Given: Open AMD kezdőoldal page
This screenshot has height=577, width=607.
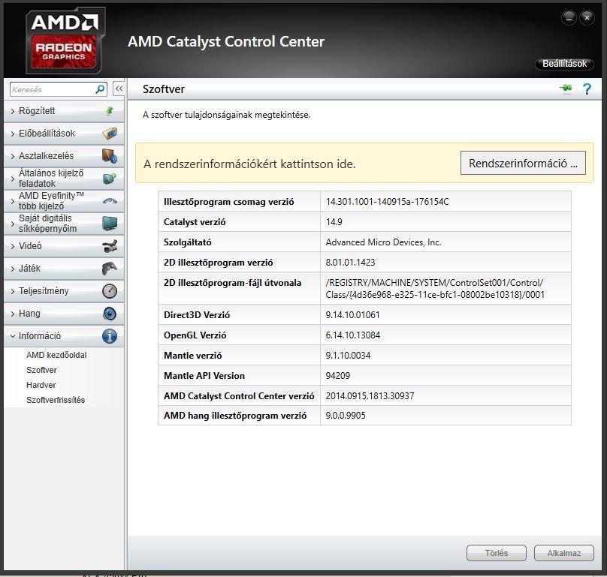Looking at the screenshot, I should pos(56,355).
